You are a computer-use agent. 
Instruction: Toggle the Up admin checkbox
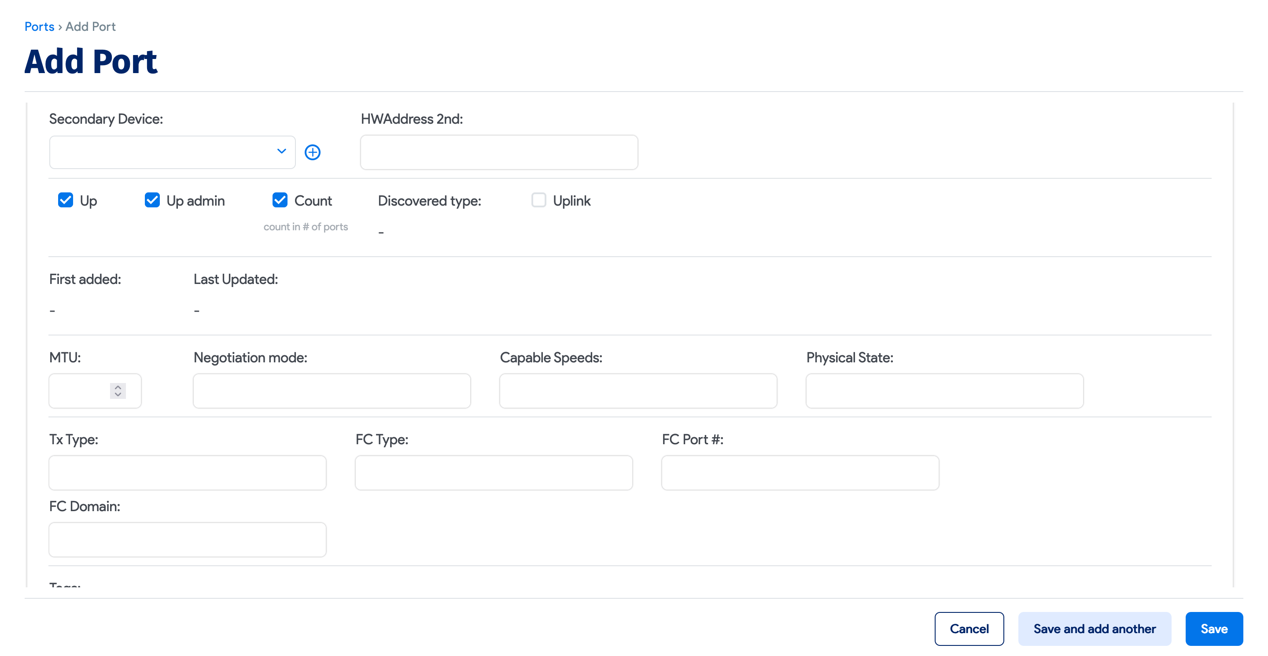point(152,200)
